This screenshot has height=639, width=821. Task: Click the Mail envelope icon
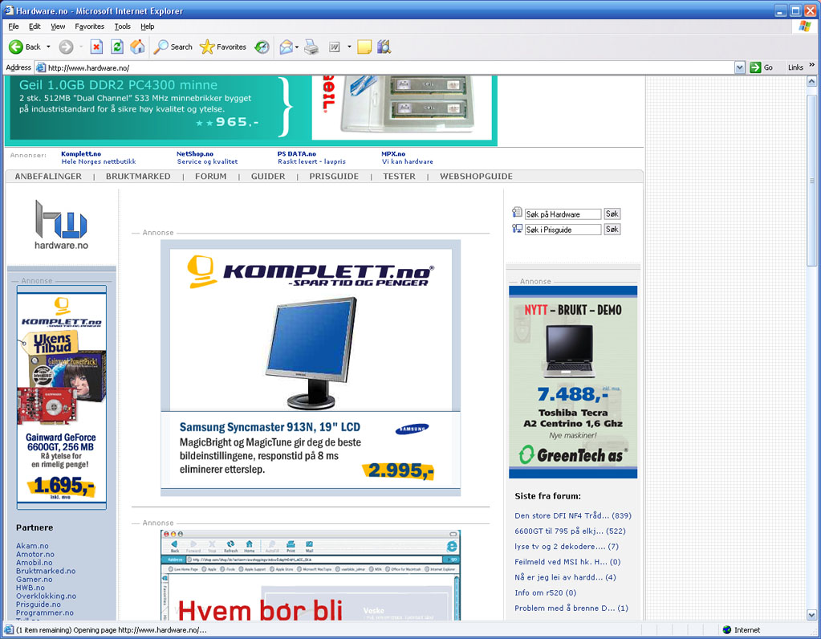[x=286, y=47]
